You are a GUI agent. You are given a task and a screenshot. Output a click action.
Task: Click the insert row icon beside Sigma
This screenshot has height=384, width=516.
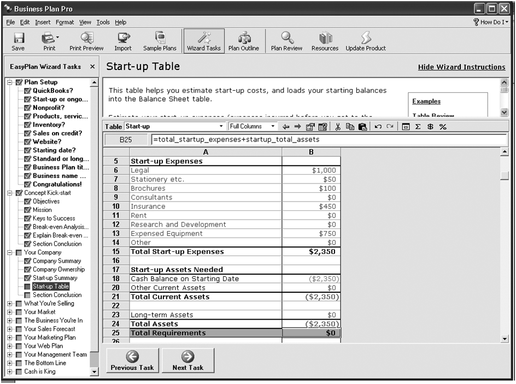point(406,127)
